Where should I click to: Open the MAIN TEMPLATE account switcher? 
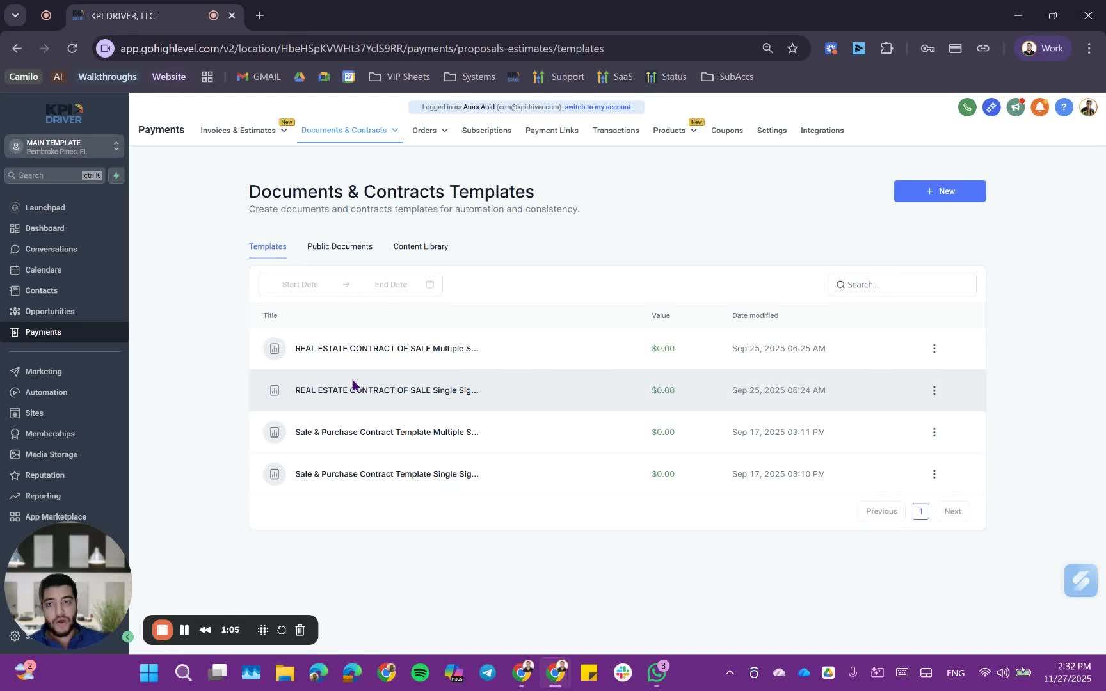pyautogui.click(x=65, y=147)
